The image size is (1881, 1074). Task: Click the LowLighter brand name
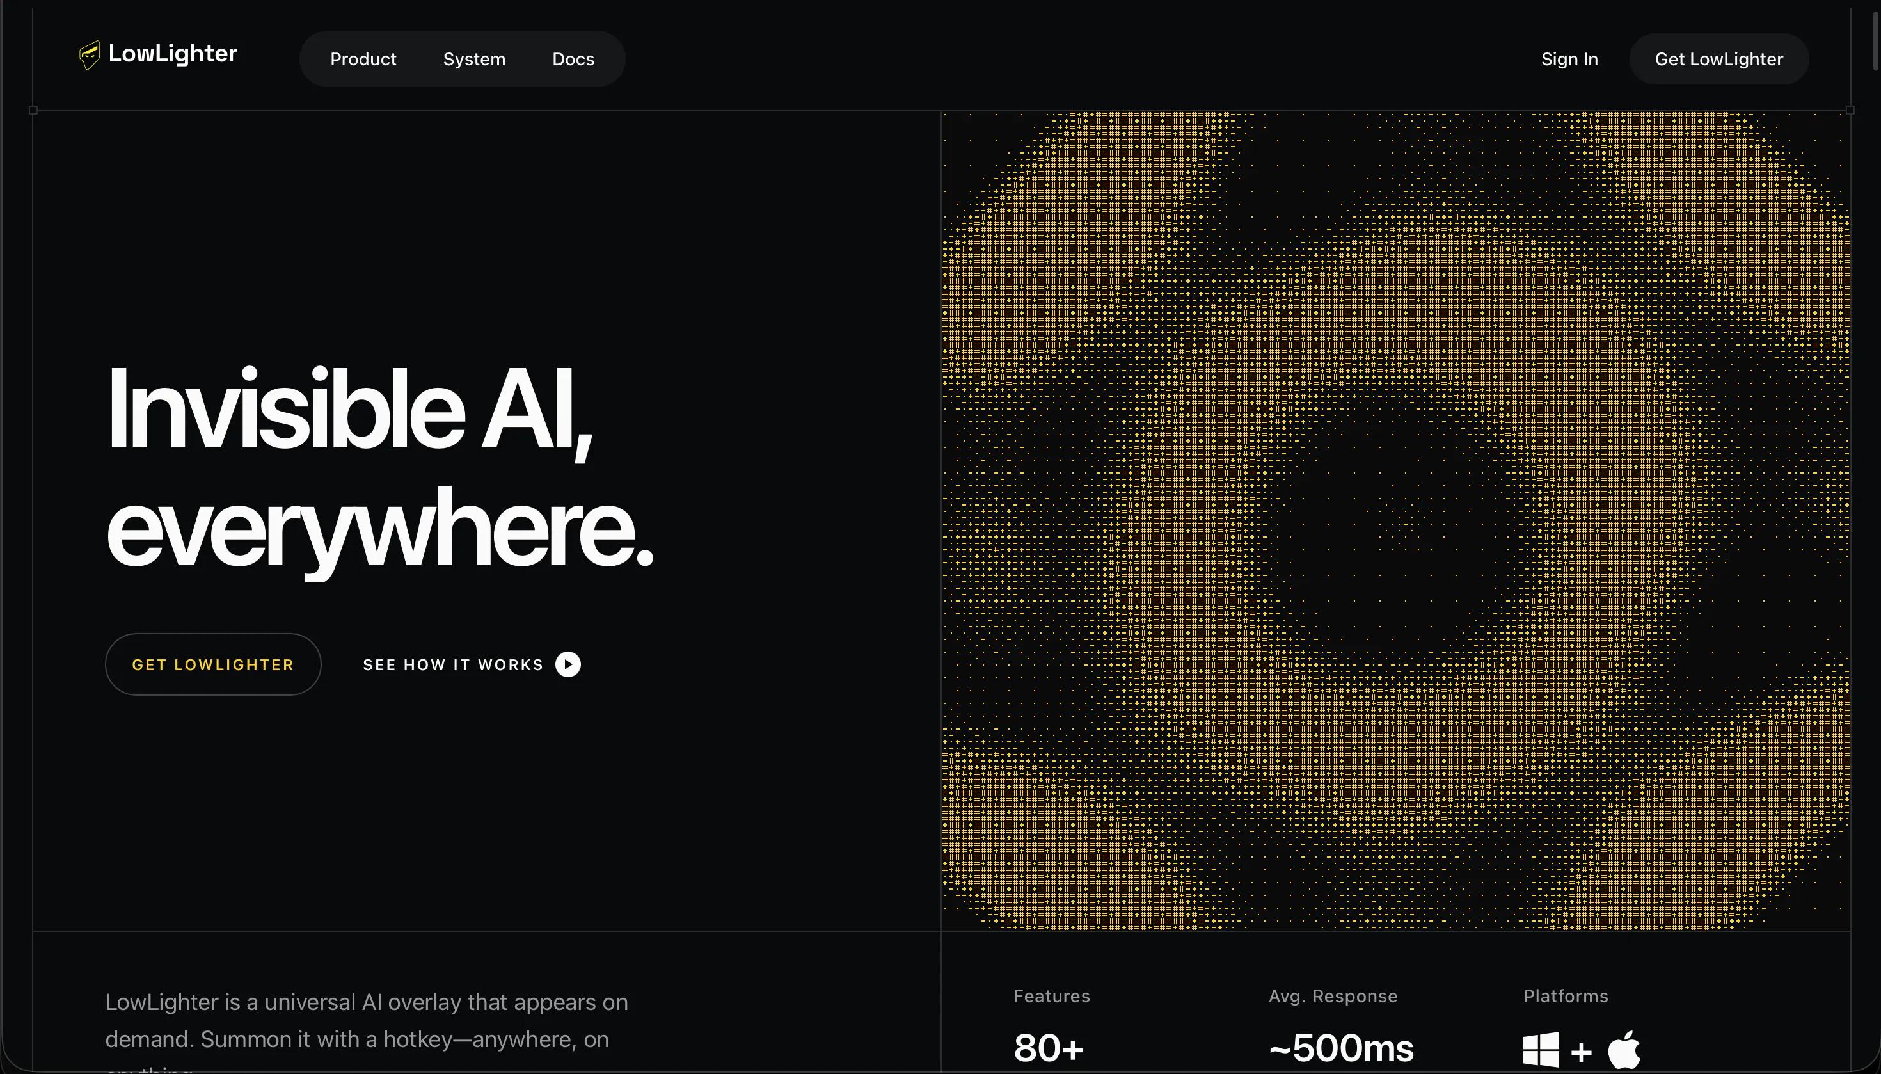click(x=173, y=53)
